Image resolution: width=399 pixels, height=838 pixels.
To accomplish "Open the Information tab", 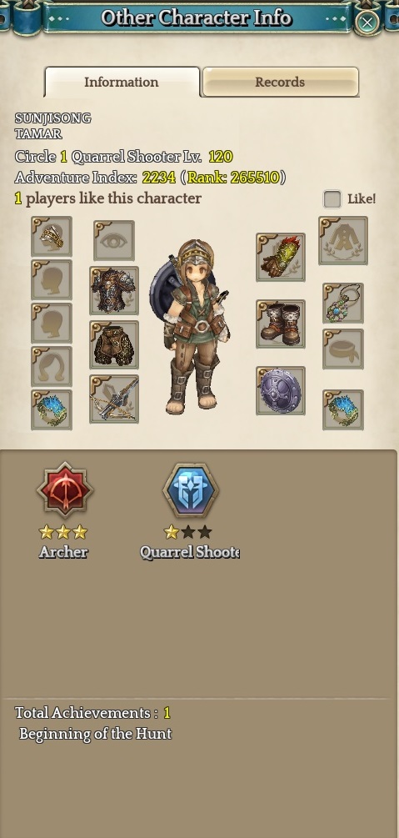I will point(122,82).
